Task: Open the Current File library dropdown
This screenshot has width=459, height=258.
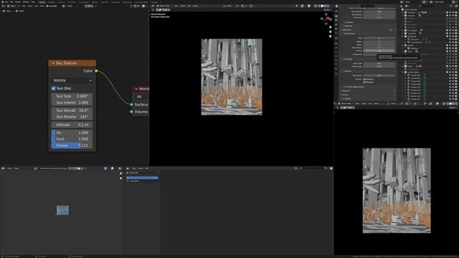Action: (x=143, y=173)
